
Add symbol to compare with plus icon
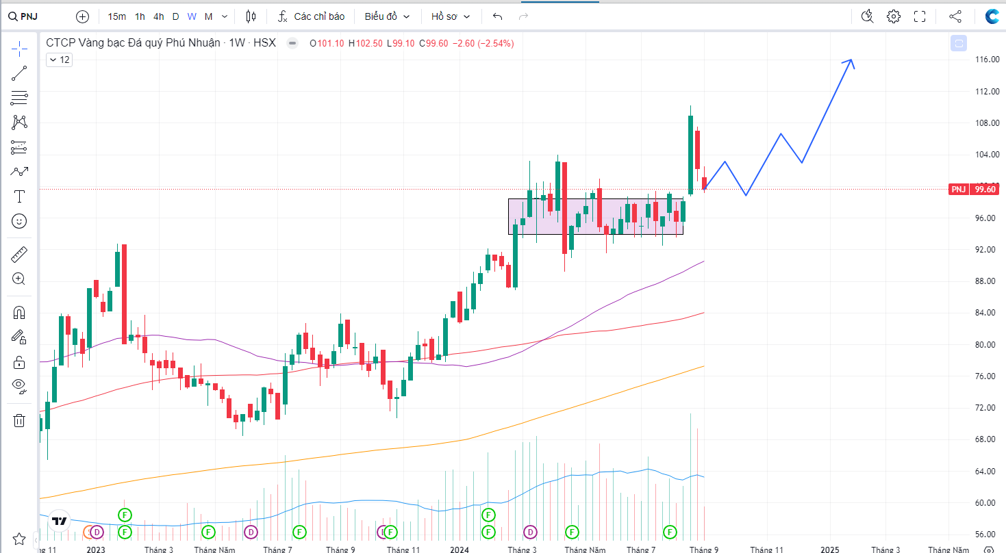pyautogui.click(x=83, y=16)
